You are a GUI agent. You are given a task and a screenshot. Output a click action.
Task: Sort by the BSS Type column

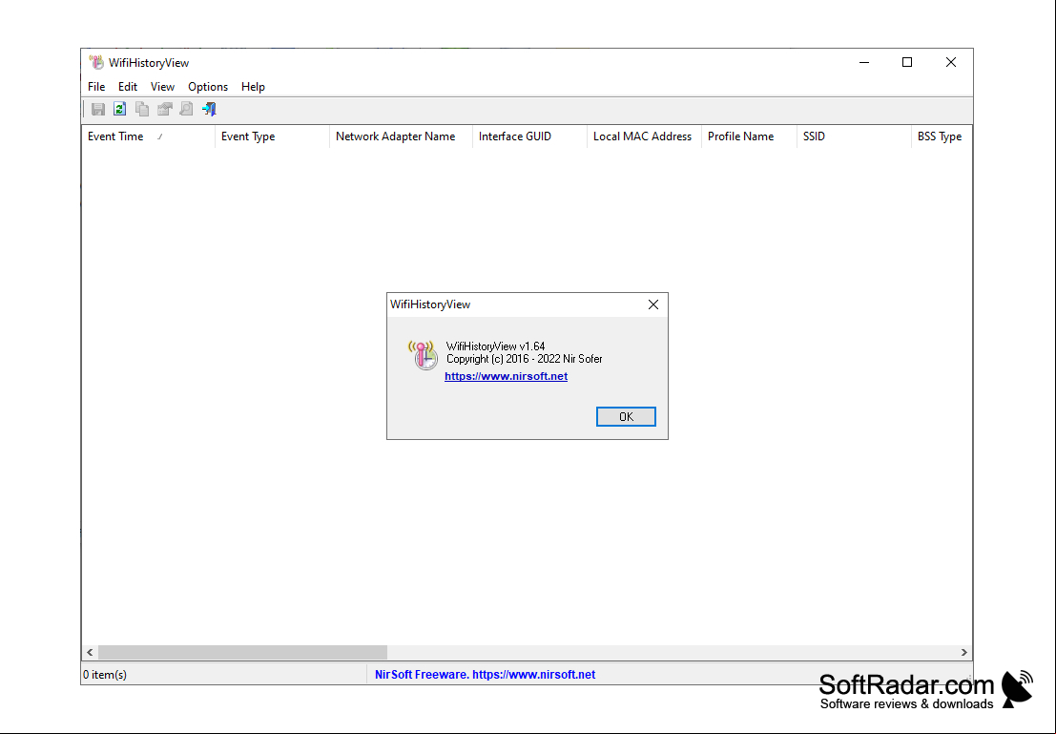[x=942, y=136]
